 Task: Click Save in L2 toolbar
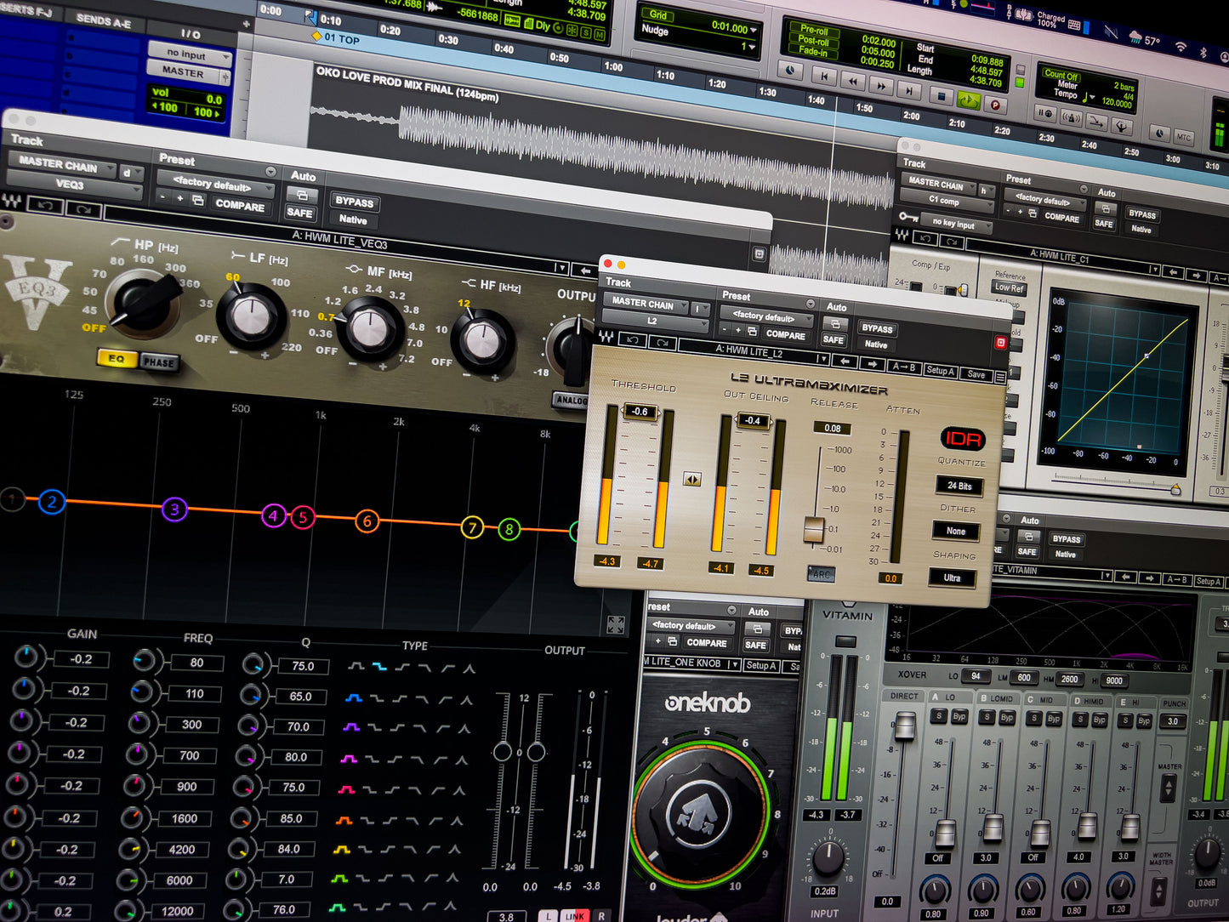click(x=976, y=375)
